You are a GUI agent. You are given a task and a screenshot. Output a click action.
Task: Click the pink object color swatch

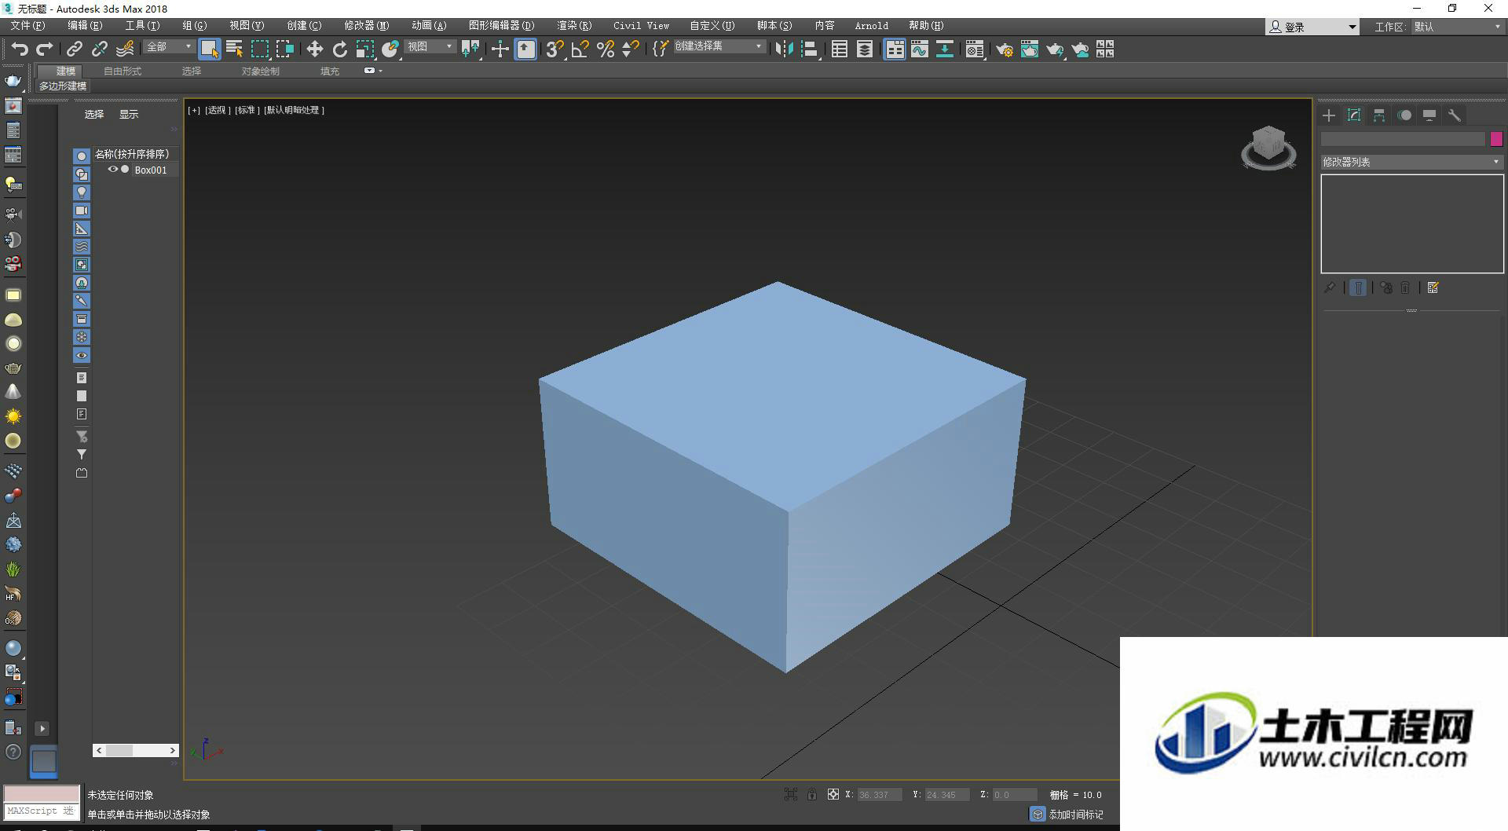[x=1496, y=139]
